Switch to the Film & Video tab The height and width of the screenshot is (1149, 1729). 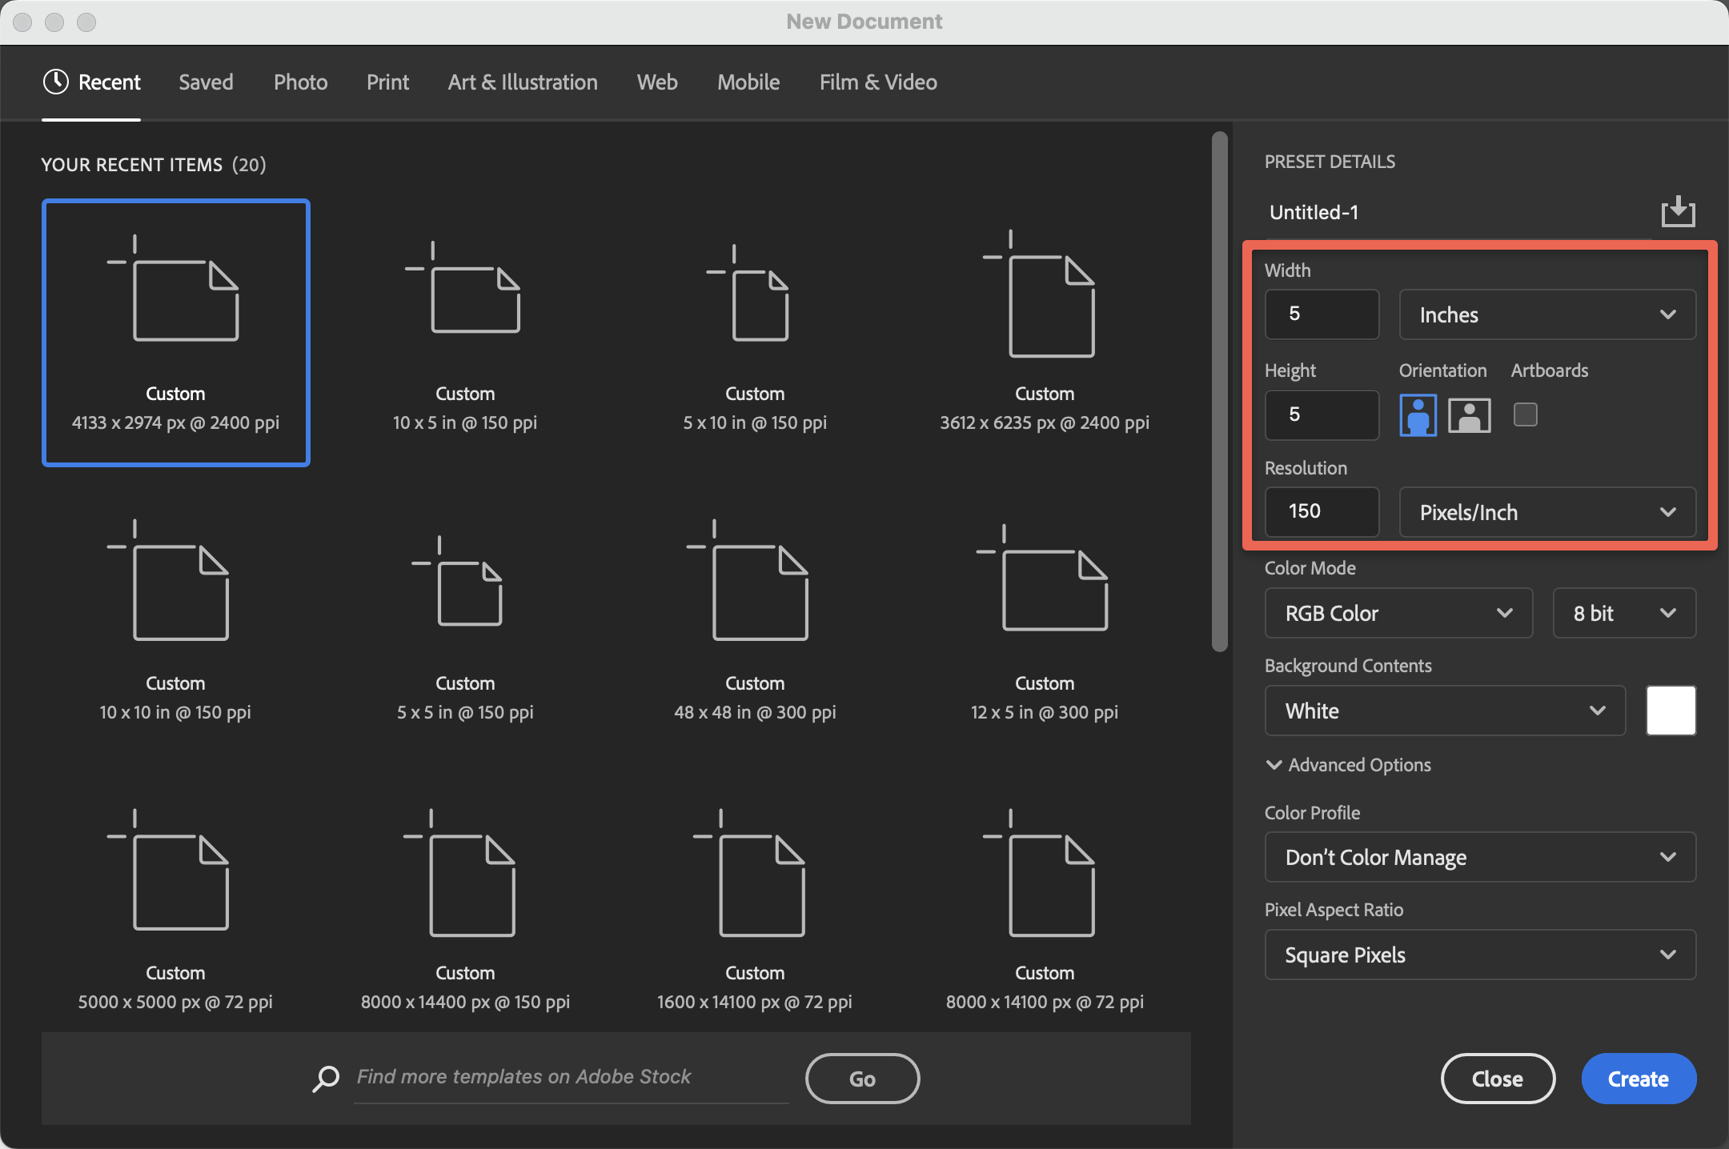877,82
